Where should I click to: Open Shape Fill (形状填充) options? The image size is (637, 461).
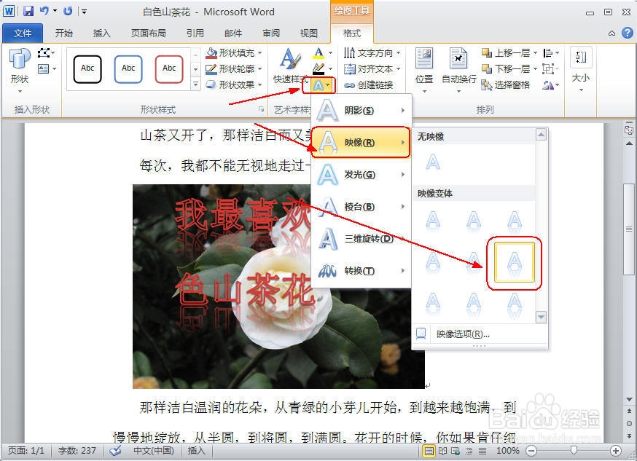pyautogui.click(x=234, y=52)
